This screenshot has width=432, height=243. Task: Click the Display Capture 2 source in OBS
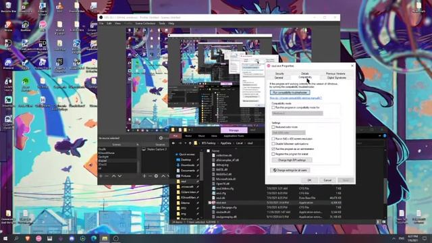[157, 149]
